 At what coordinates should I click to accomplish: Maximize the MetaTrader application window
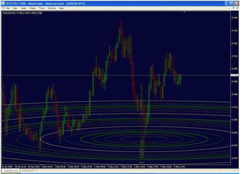click(x=232, y=3)
